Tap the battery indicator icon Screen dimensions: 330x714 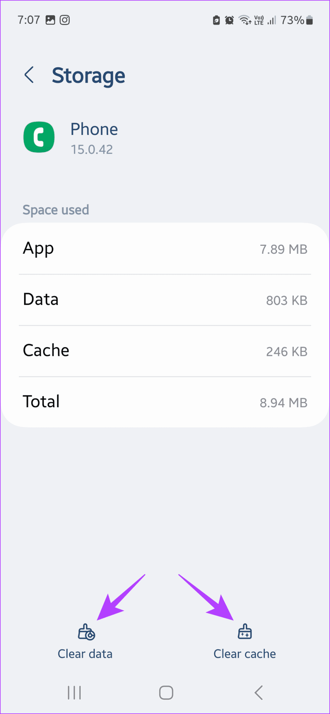point(309,20)
